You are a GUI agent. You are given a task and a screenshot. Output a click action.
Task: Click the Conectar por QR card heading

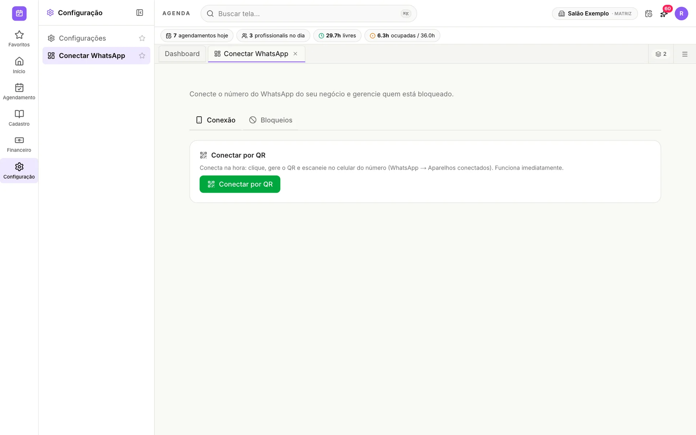click(238, 155)
